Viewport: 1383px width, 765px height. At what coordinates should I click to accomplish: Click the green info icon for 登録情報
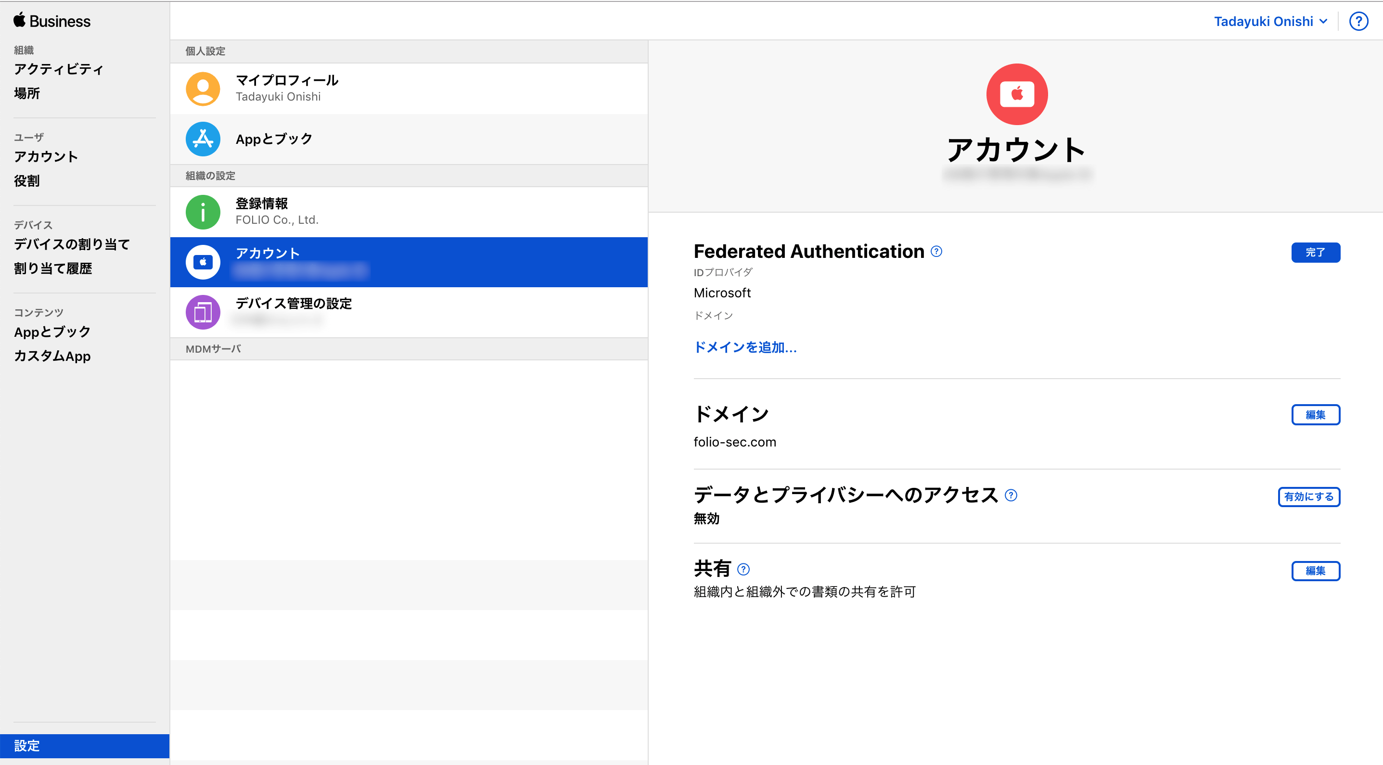pyautogui.click(x=203, y=212)
